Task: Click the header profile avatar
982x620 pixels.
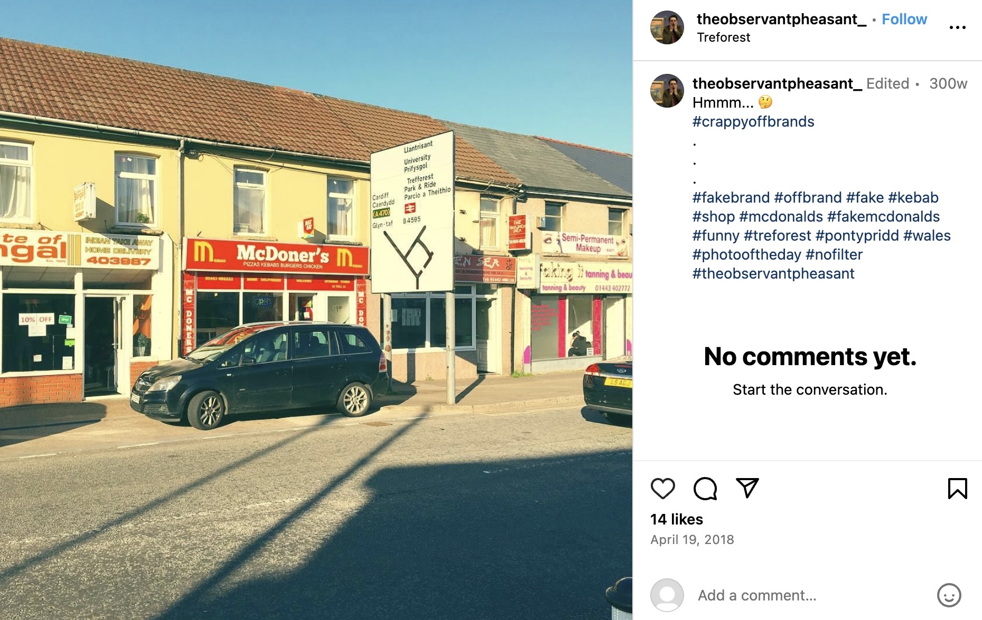Action: pos(667,27)
